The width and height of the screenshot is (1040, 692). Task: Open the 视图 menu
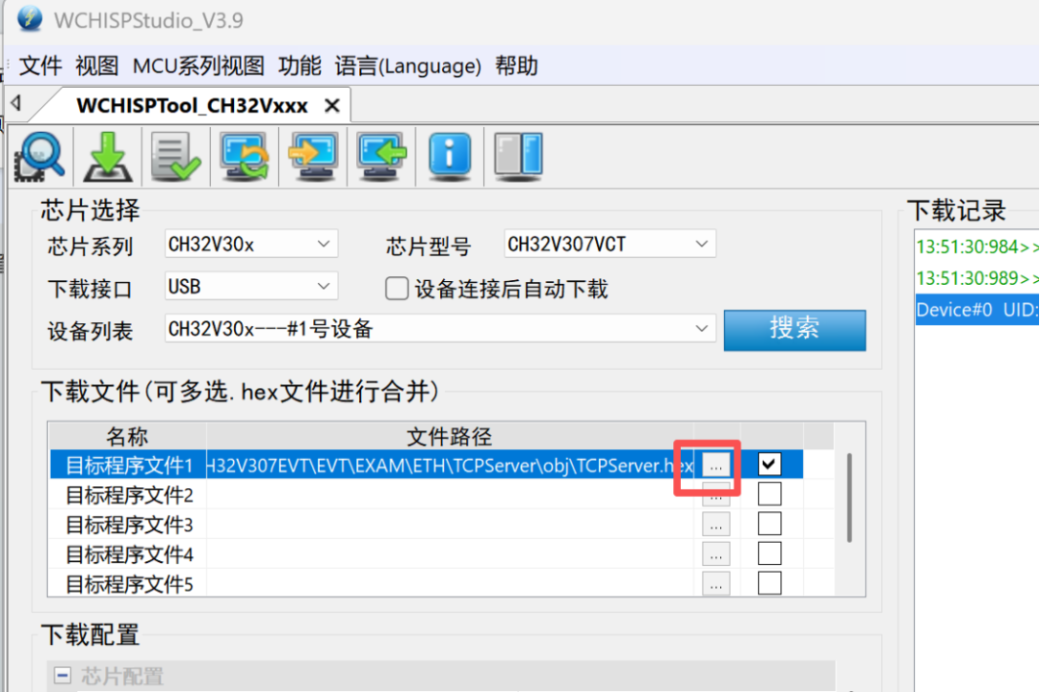[97, 65]
